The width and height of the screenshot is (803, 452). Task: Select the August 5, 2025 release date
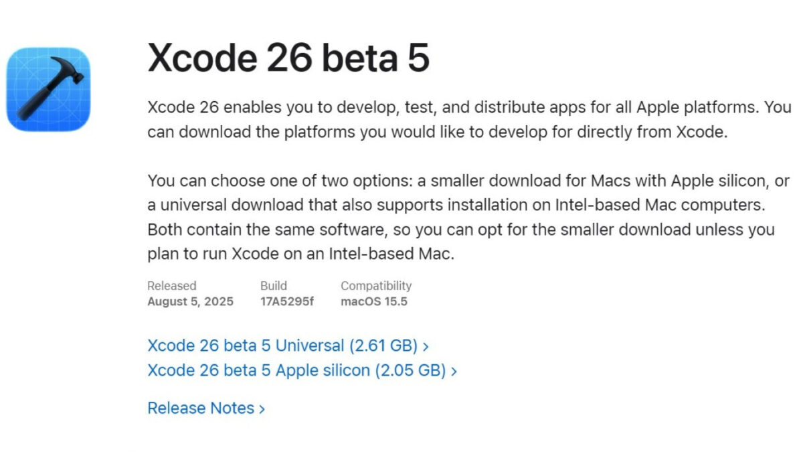[191, 301]
